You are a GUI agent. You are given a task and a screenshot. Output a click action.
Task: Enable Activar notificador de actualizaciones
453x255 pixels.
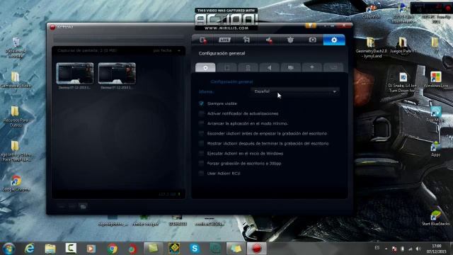[x=201, y=113]
